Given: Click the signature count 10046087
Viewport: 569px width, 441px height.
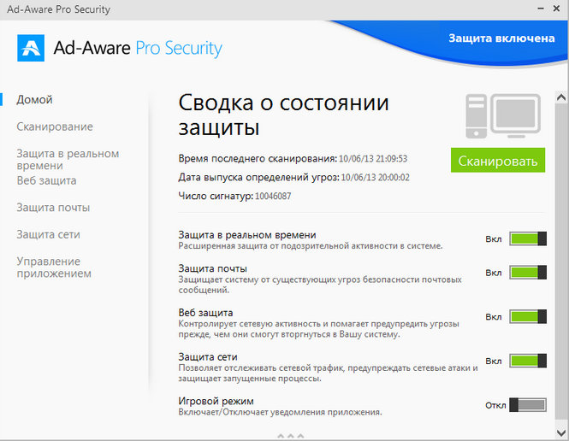Looking at the screenshot, I should click(x=273, y=197).
